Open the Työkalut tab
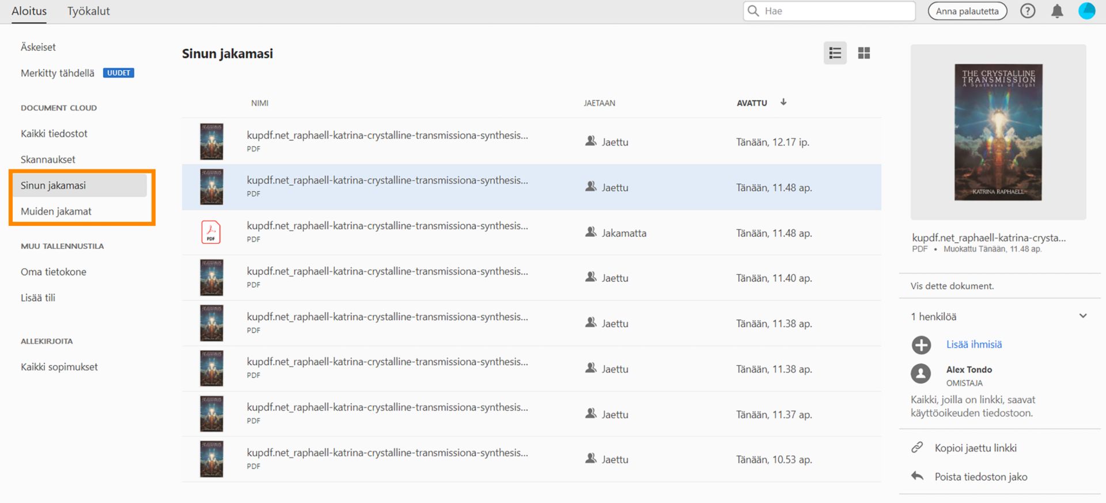The width and height of the screenshot is (1106, 503). (88, 11)
